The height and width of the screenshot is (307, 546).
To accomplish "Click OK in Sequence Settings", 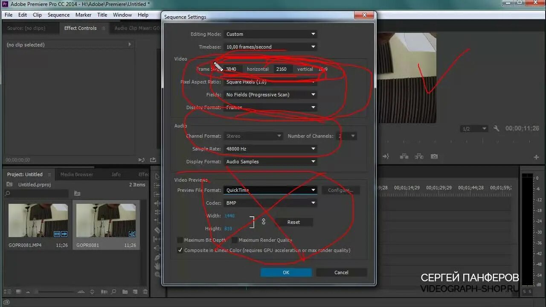I will click(286, 272).
